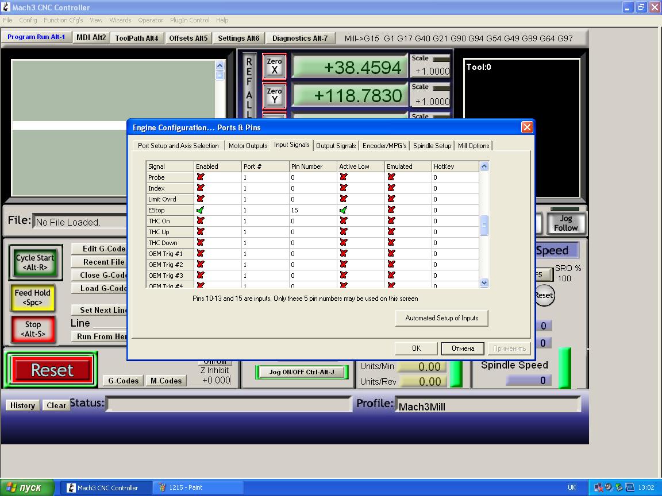Clear the status line

point(56,405)
